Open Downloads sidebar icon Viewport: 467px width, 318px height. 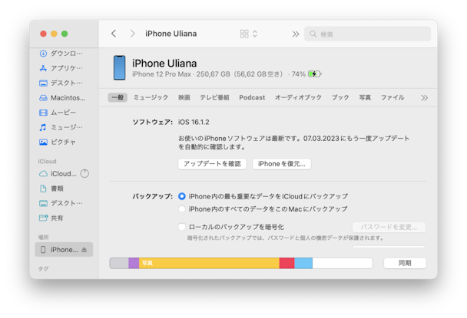click(x=43, y=54)
